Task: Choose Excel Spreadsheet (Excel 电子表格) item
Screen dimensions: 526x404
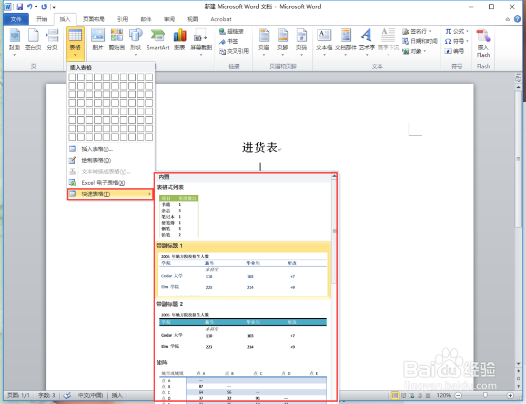Action: pyautogui.click(x=110, y=183)
